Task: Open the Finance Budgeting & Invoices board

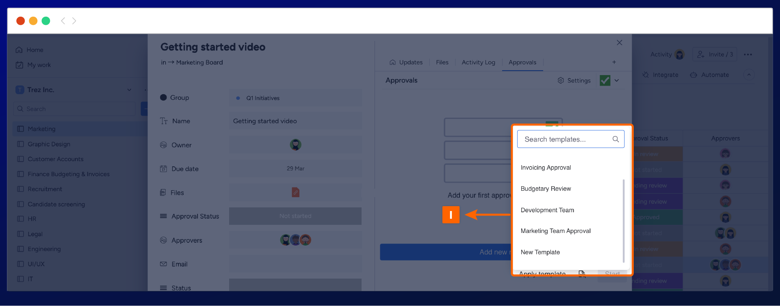Action: (x=68, y=174)
